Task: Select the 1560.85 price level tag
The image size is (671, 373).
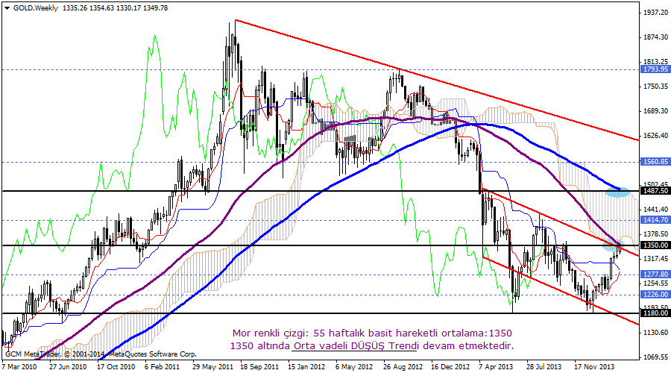Action: 655,161
